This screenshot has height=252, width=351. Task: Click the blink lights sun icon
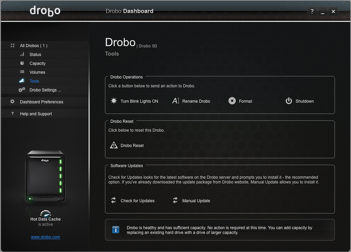[x=114, y=101]
